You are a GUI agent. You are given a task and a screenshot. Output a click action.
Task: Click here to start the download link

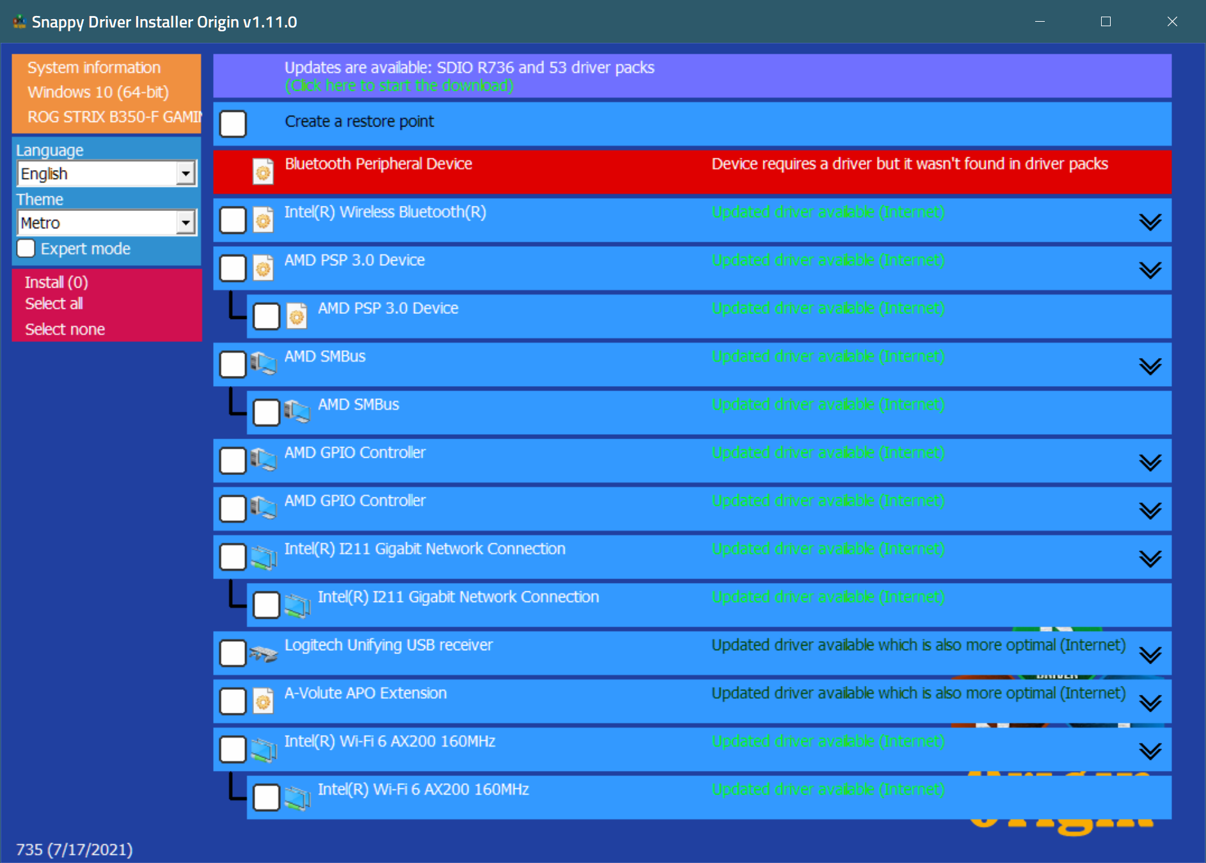(x=399, y=86)
